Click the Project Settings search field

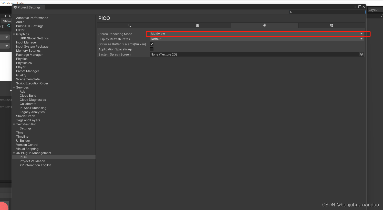coord(327,12)
